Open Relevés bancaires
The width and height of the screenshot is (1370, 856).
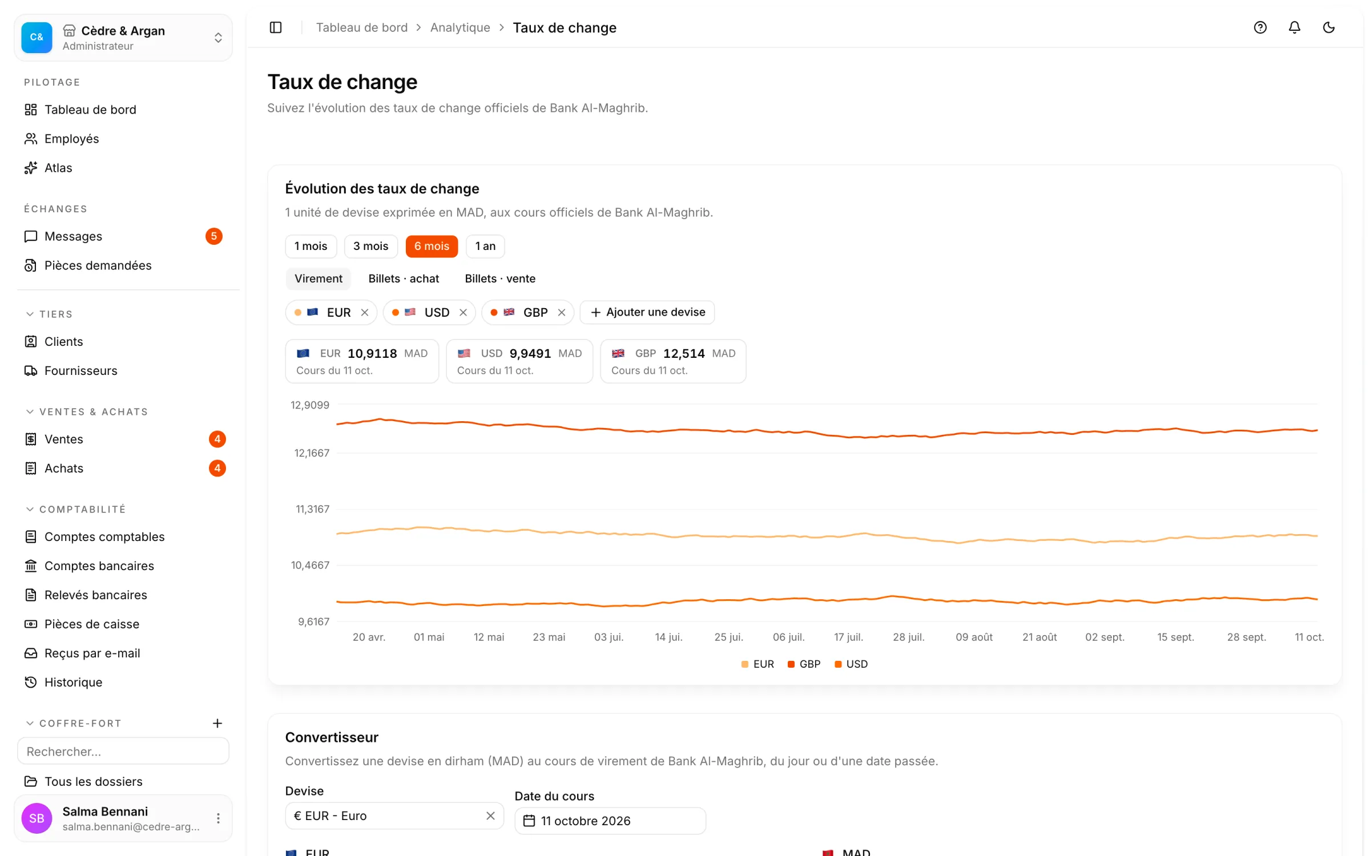tap(123, 595)
